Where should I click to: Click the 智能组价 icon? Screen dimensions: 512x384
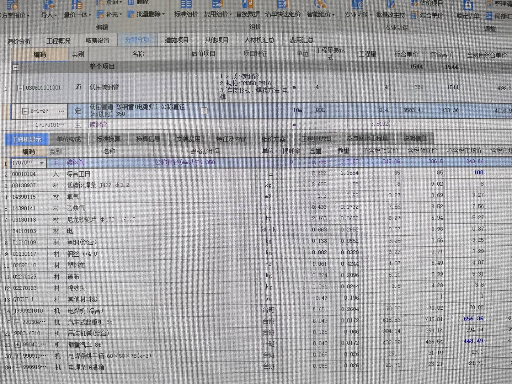pos(320,4)
